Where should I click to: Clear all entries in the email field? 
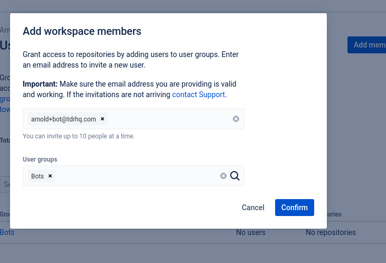coord(236,119)
